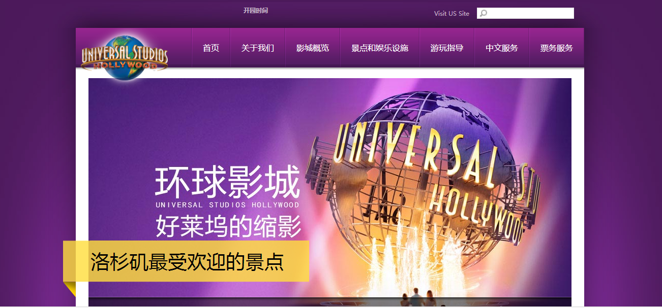Select 影城概览 in the navigation bar

coord(313,48)
